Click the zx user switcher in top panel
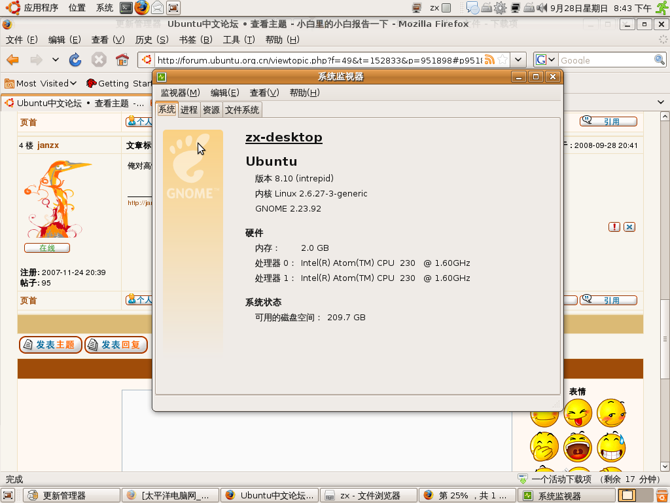 440,8
